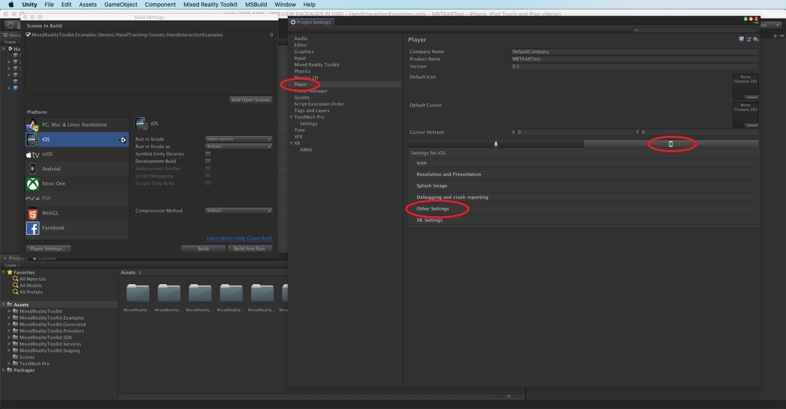Enable Development Build checkbox
Screen dimensions: 786x409
[x=208, y=161]
